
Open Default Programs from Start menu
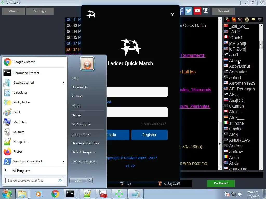click(84, 152)
